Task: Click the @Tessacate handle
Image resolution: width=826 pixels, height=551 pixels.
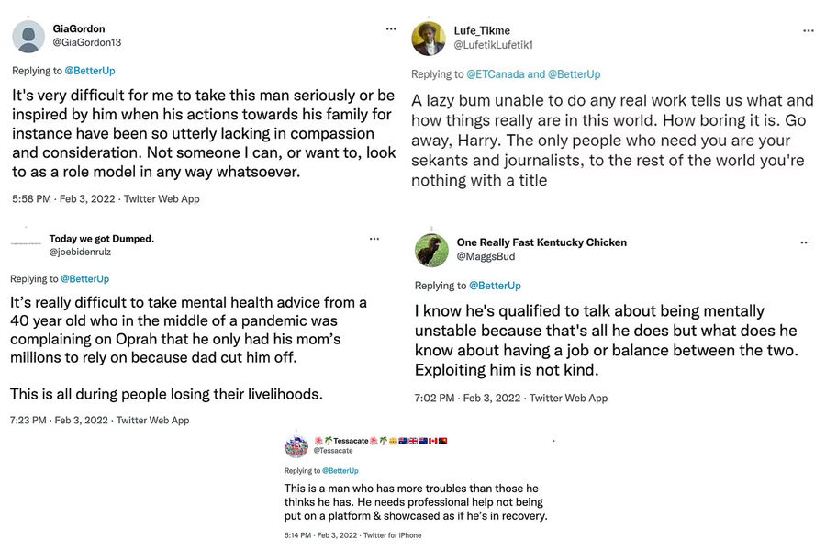Action: tap(333, 451)
